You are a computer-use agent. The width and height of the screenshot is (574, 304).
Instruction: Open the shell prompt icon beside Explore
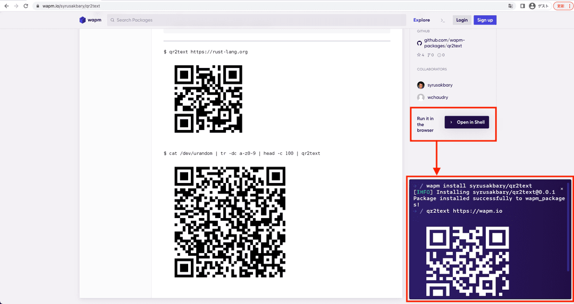pos(443,21)
